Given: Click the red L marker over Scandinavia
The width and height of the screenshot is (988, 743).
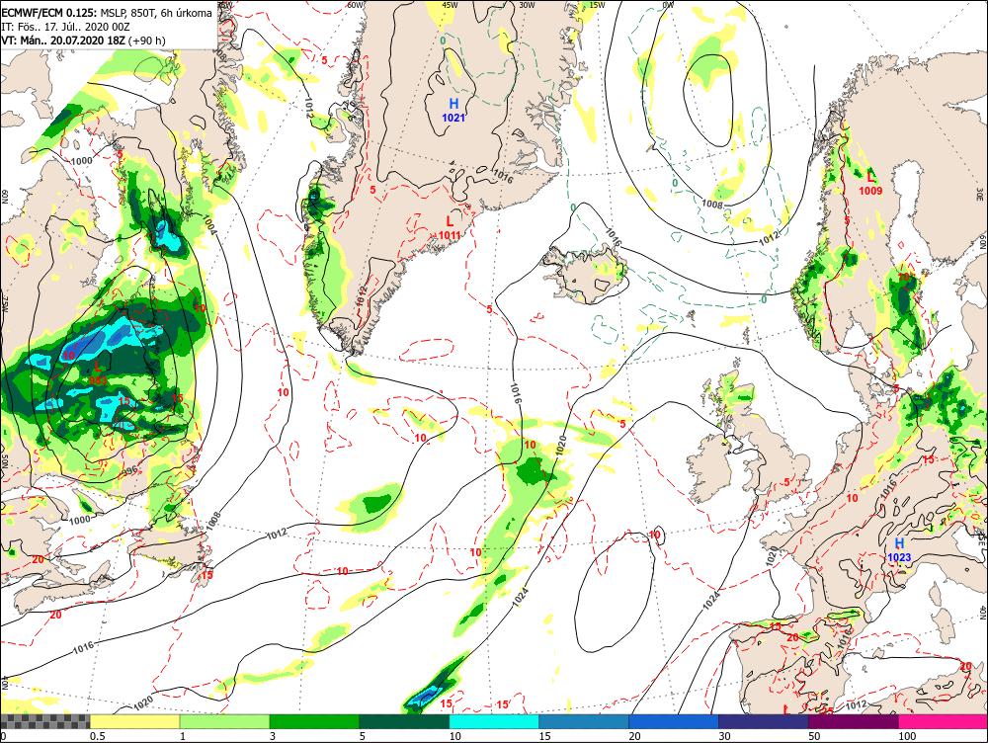Looking at the screenshot, I should pos(871,177).
